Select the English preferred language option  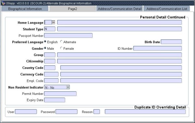pyautogui.click(x=45, y=42)
